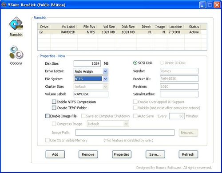Click the Vendor field
This screenshot has width=222, height=173.
pyautogui.click(x=179, y=71)
